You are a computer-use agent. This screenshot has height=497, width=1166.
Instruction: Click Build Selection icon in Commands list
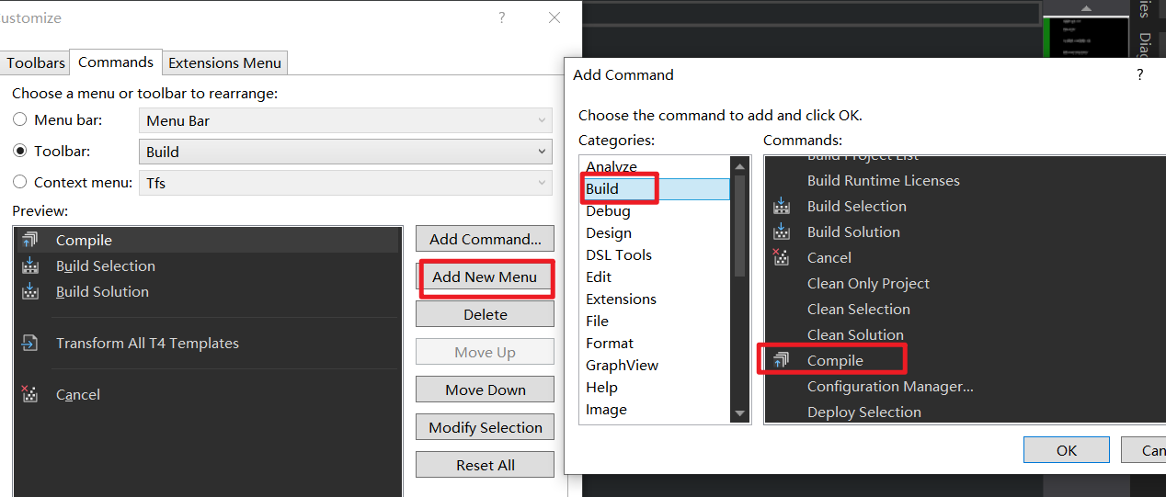coord(782,207)
